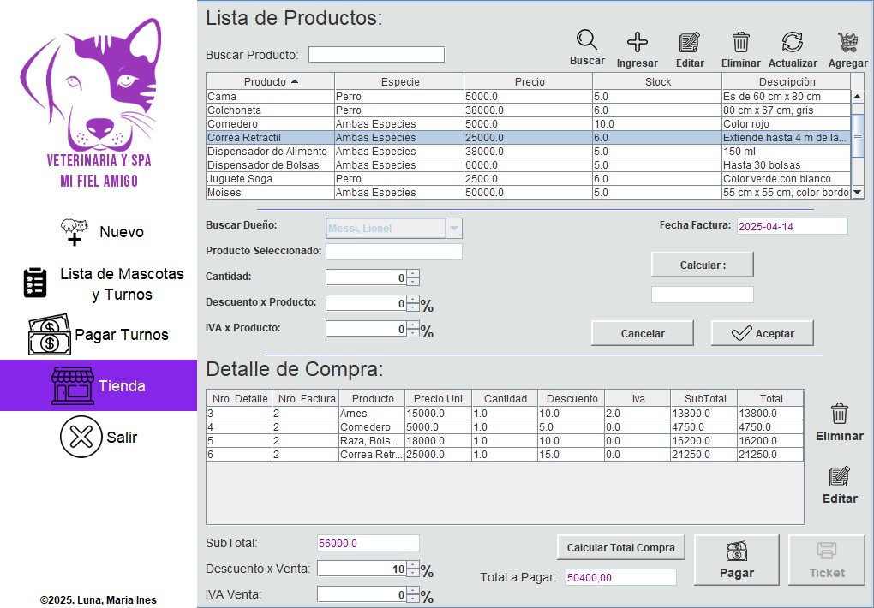
Task: Increase Cantidad with the up spinner arrow
Action: point(413,273)
